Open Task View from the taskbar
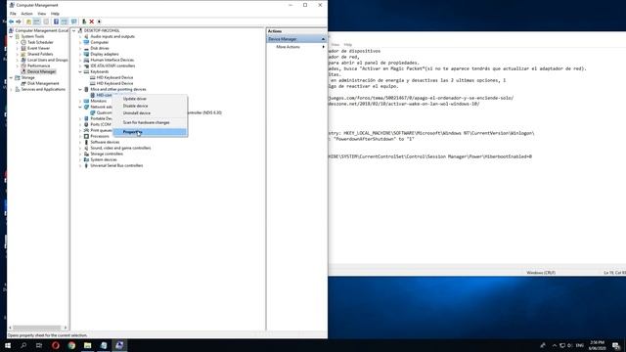The height and width of the screenshot is (352, 626). pos(39,345)
